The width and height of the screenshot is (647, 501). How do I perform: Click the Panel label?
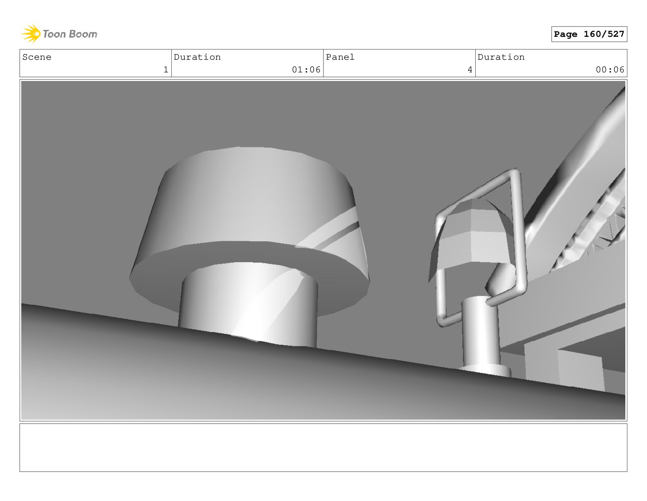pyautogui.click(x=340, y=57)
